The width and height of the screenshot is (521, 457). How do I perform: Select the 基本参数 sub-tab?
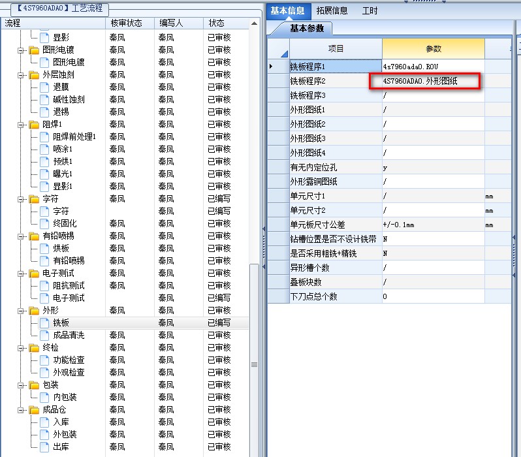pyautogui.click(x=307, y=28)
